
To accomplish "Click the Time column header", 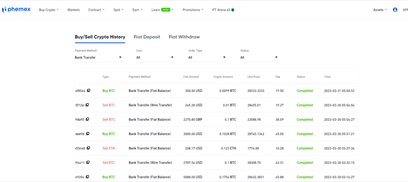I will pyautogui.click(x=327, y=77).
